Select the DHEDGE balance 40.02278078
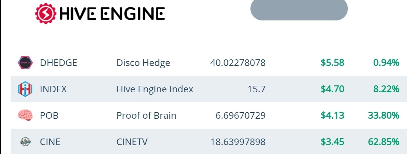Screen dimensions: 407x154 tap(238, 63)
